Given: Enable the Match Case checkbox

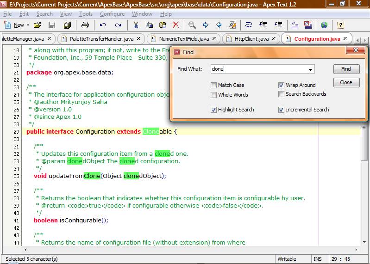Looking at the screenshot, I should click(x=213, y=85).
